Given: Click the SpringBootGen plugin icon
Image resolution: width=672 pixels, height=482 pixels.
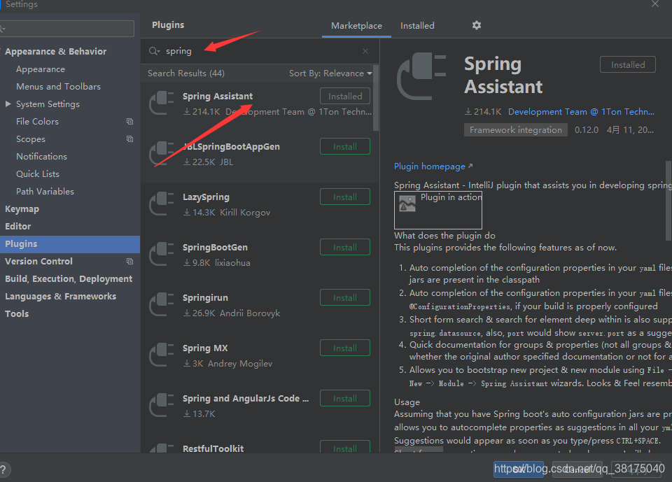Looking at the screenshot, I should tap(161, 254).
